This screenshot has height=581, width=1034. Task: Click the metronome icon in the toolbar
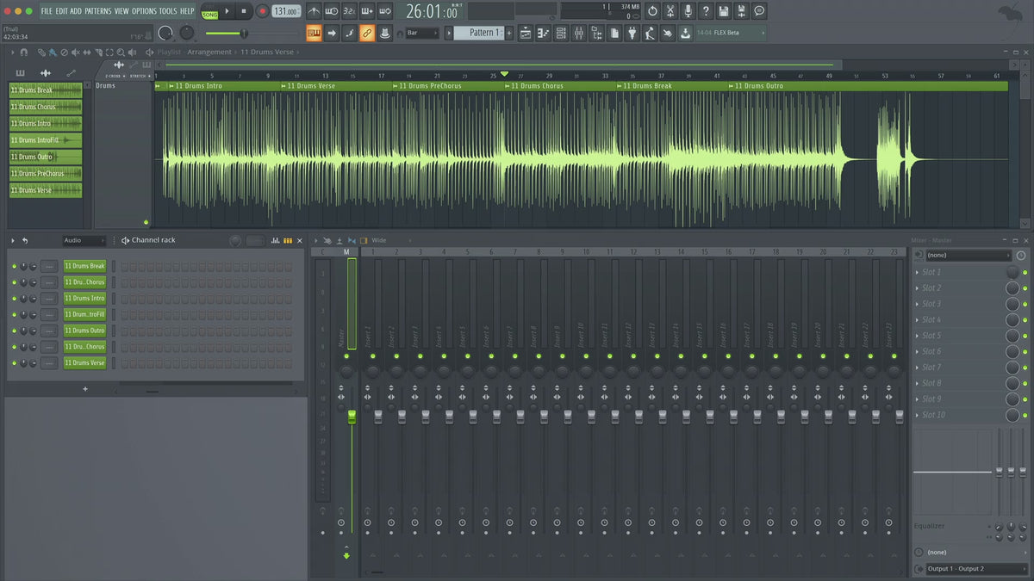pos(314,11)
